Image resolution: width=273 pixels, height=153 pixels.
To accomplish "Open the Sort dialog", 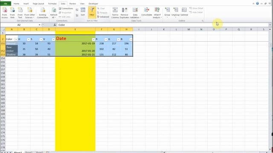I will (x=83, y=12).
